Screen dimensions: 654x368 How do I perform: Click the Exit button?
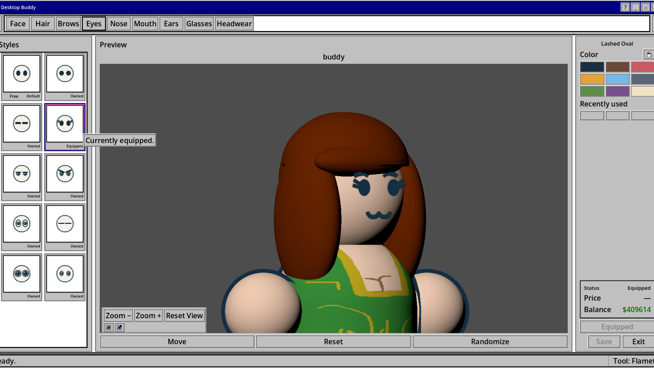coord(638,341)
